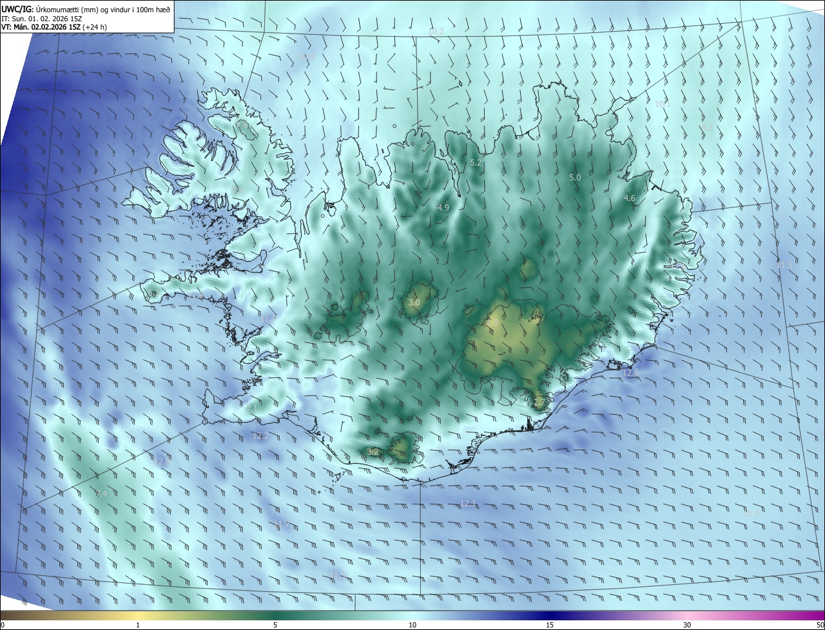Click the 12.2 value label on the map

pyautogui.click(x=260, y=436)
